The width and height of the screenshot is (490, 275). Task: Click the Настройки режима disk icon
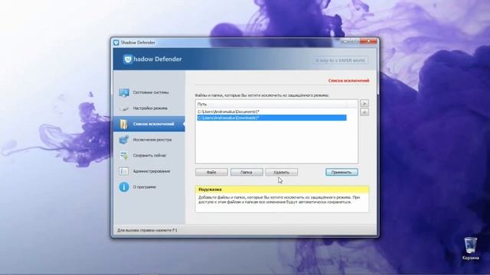pyautogui.click(x=124, y=108)
